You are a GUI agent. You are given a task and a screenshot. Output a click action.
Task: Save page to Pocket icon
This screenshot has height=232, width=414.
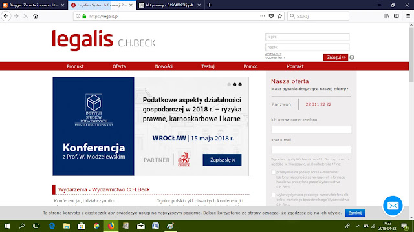(271, 16)
